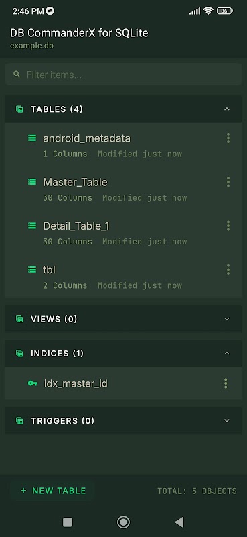Click the table icon beside Master_Table
The image size is (247, 537).
click(x=32, y=182)
